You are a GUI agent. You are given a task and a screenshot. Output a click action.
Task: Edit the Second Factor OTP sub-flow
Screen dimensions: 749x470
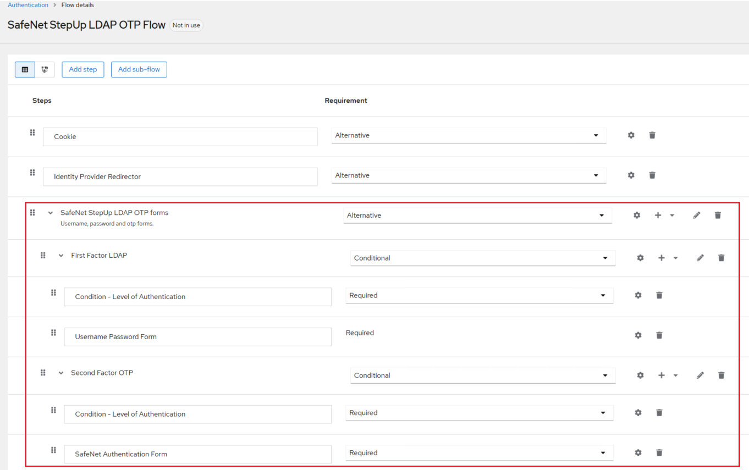click(x=700, y=375)
